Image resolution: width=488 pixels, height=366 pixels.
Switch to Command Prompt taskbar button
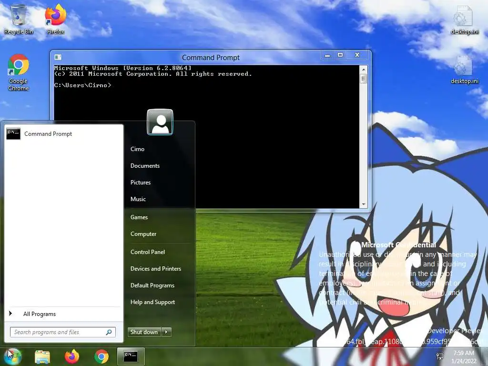click(x=131, y=356)
